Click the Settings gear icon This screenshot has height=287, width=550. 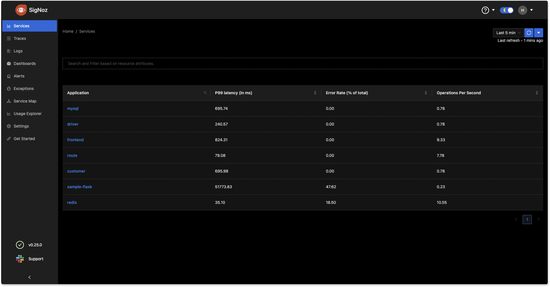point(9,126)
